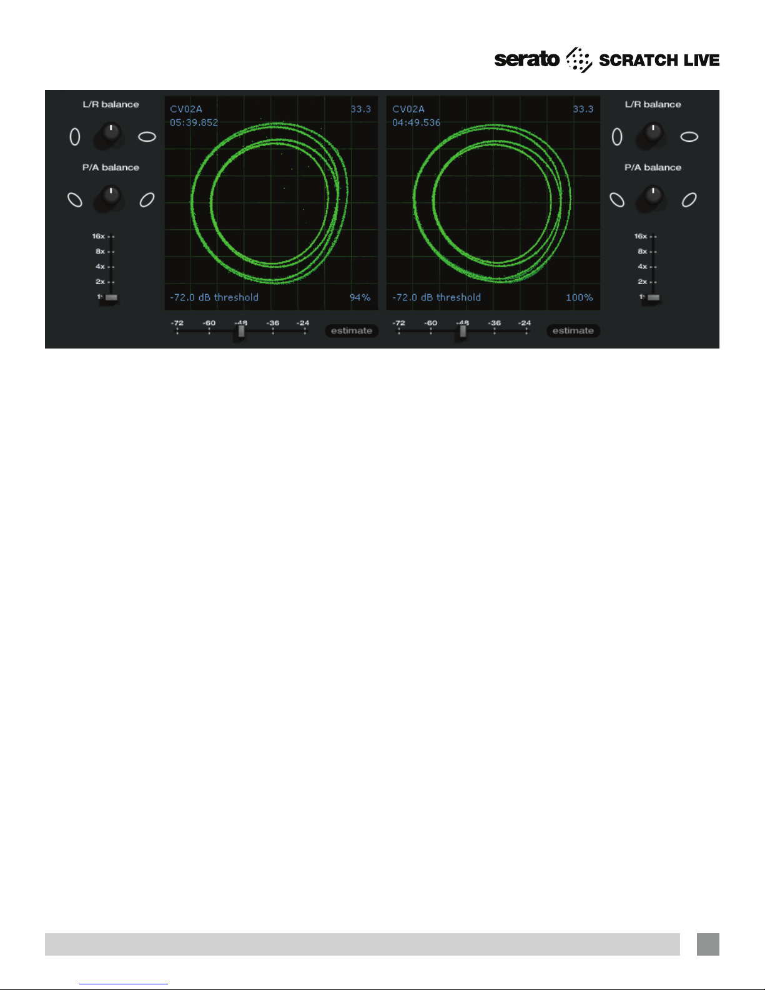Image resolution: width=765 pixels, height=990 pixels.
Task: Click the 4x mark on right zoom slider
Action: [642, 267]
